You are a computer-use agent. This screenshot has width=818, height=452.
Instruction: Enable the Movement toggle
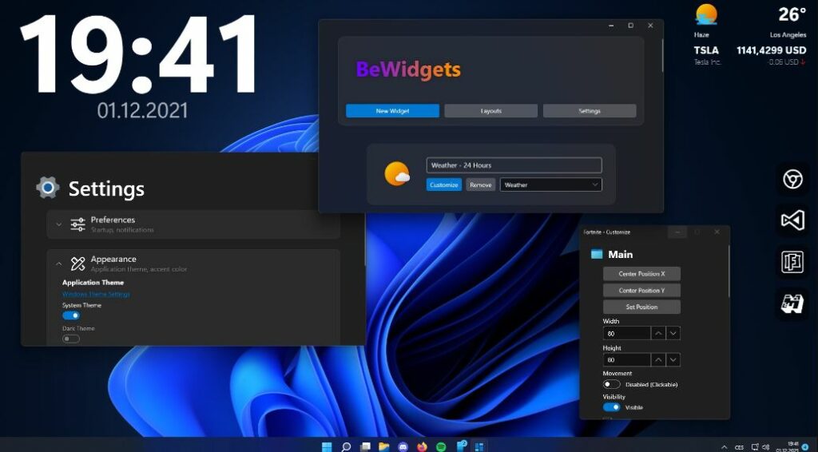(x=612, y=384)
